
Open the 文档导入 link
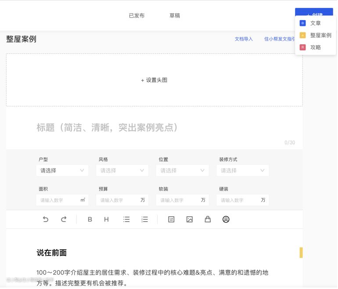coord(244,39)
